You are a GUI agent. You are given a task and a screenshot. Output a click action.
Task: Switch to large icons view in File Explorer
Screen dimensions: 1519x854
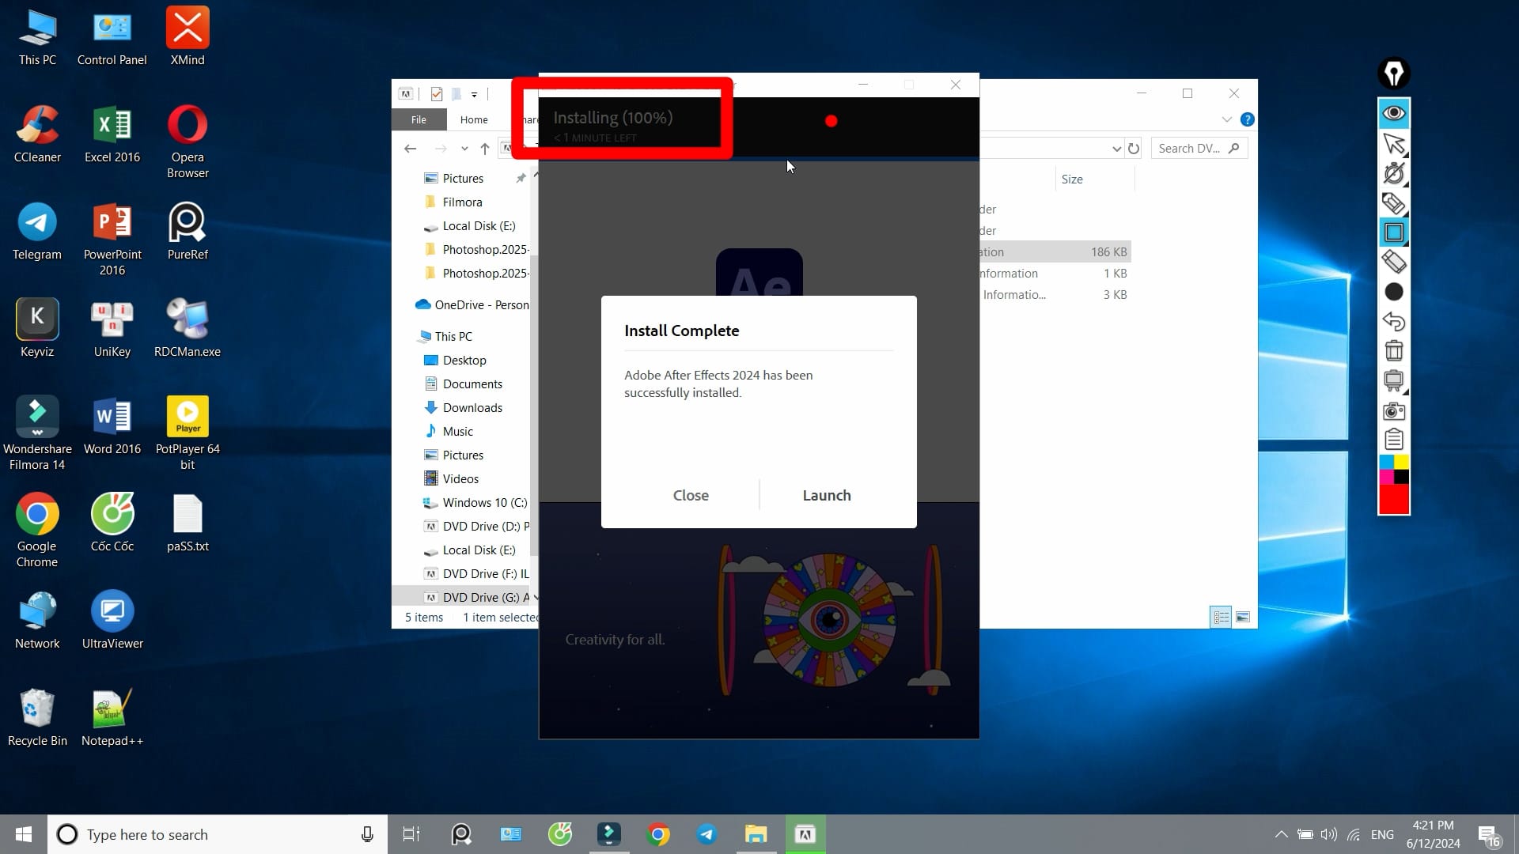tap(1243, 617)
